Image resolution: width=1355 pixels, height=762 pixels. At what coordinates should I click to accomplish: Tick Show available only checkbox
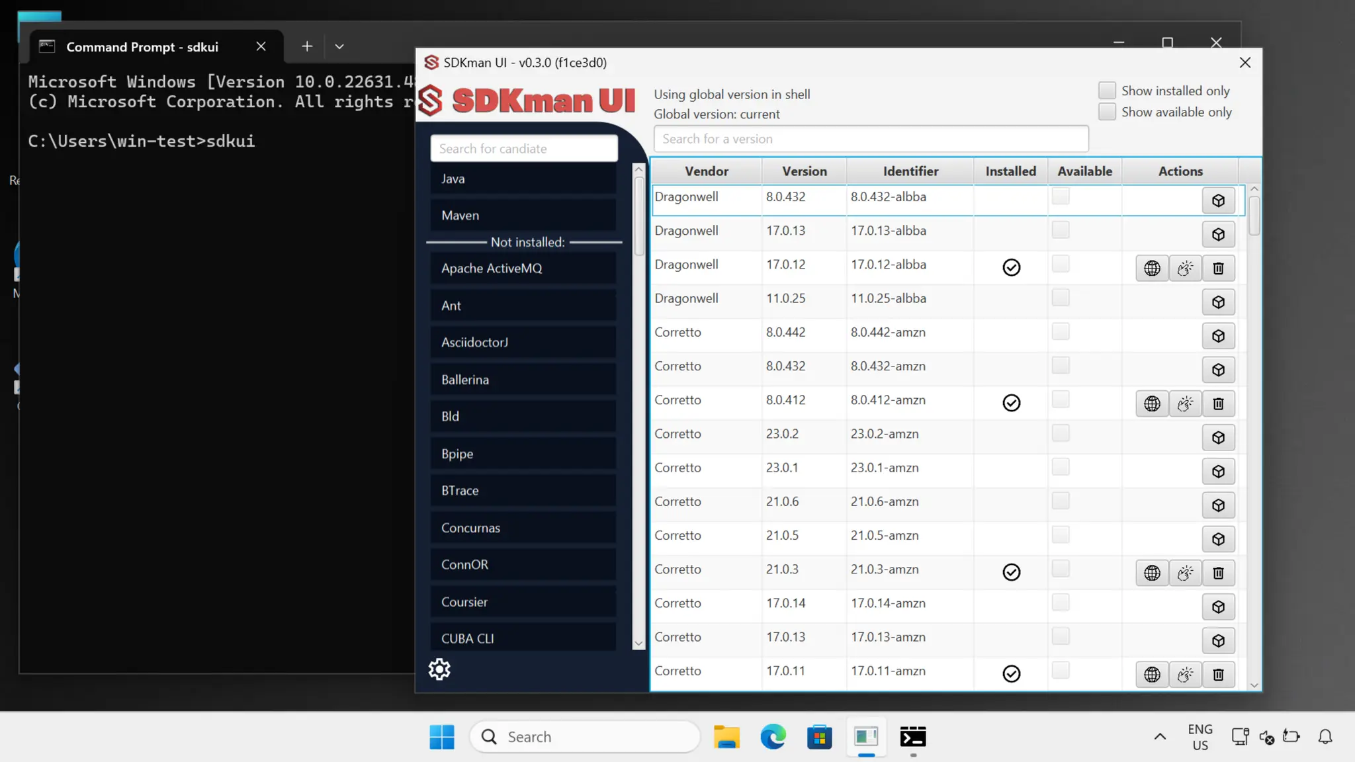coord(1107,112)
